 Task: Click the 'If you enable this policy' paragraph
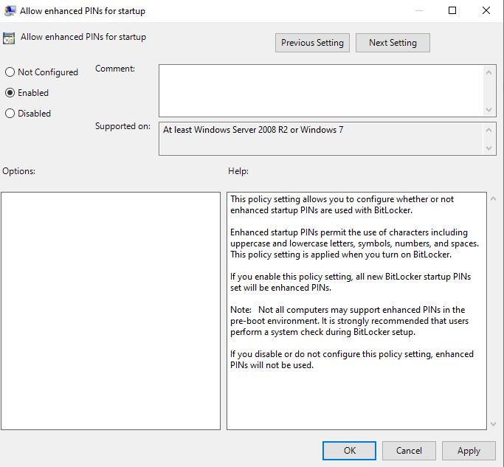(351, 282)
